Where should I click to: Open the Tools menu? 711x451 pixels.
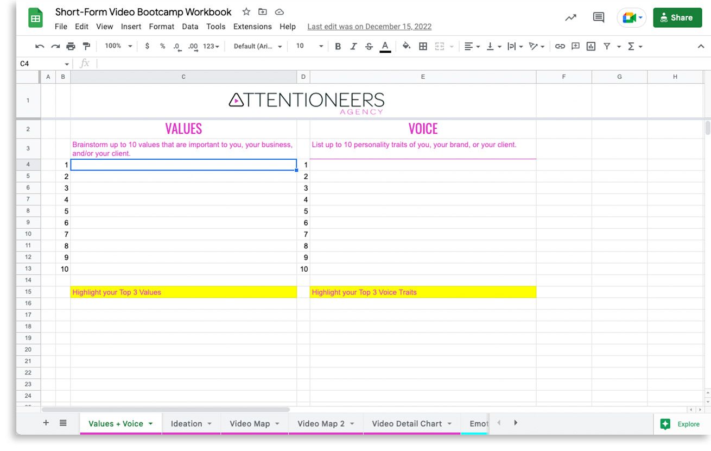click(x=215, y=27)
